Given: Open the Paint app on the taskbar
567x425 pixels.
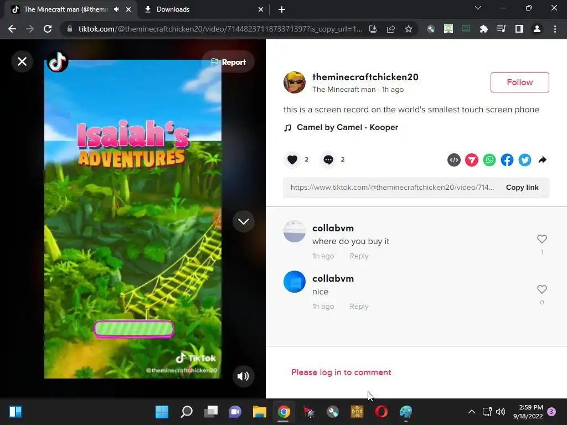Looking at the screenshot, I should pos(406,412).
